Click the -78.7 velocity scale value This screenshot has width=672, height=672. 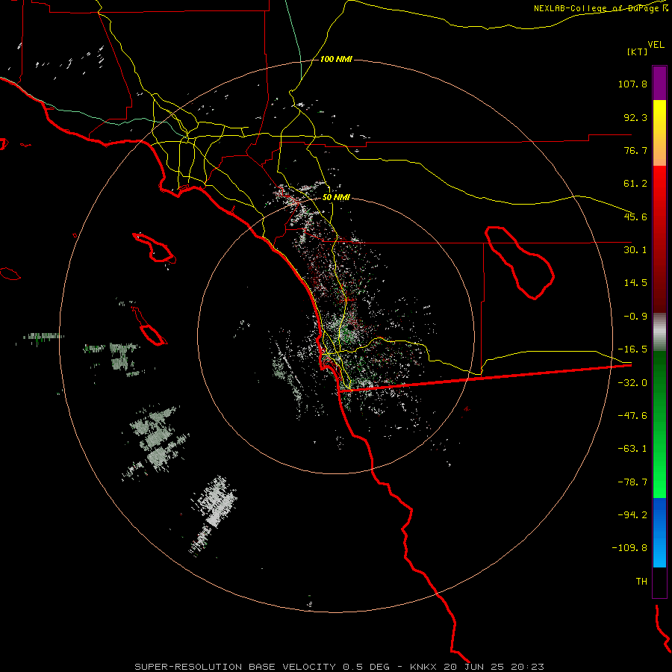(632, 482)
